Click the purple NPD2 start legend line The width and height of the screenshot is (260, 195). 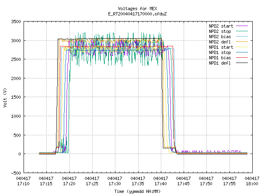242,26
